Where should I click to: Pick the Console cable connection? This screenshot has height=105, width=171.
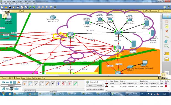30,84
